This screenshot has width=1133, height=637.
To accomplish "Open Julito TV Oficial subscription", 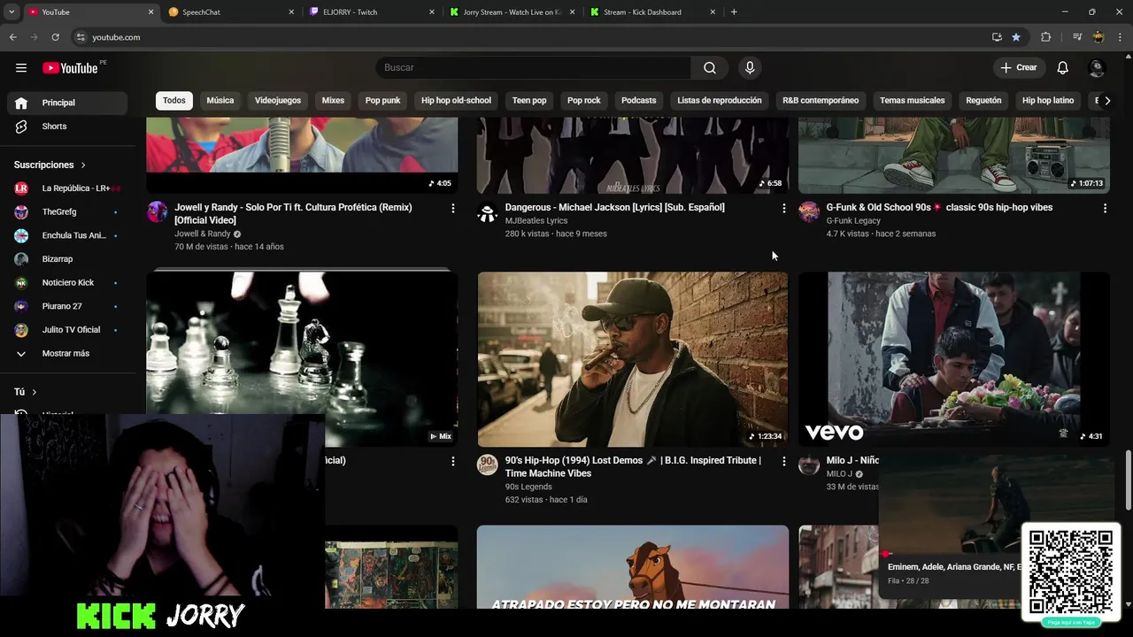I will 67,330.
